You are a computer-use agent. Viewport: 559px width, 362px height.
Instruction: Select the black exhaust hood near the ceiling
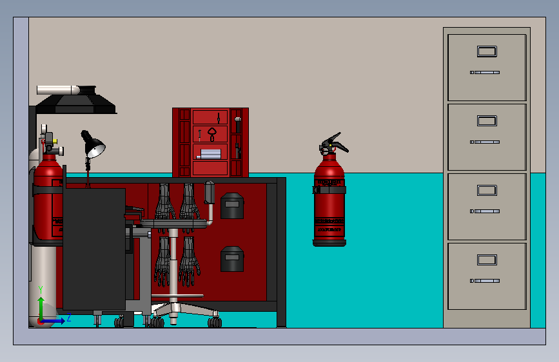click(76, 103)
